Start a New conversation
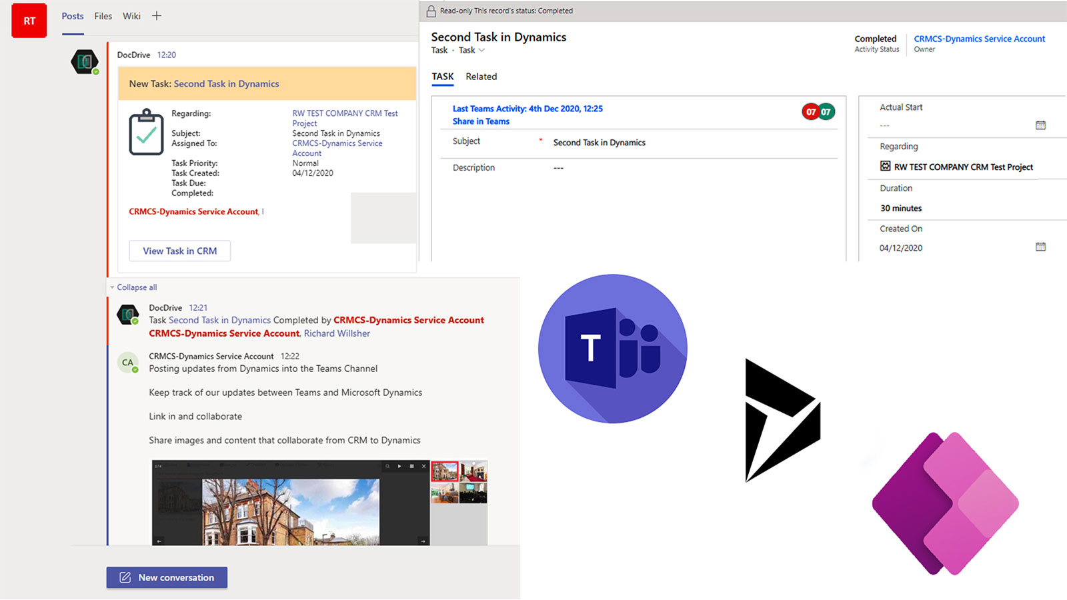 (x=167, y=577)
